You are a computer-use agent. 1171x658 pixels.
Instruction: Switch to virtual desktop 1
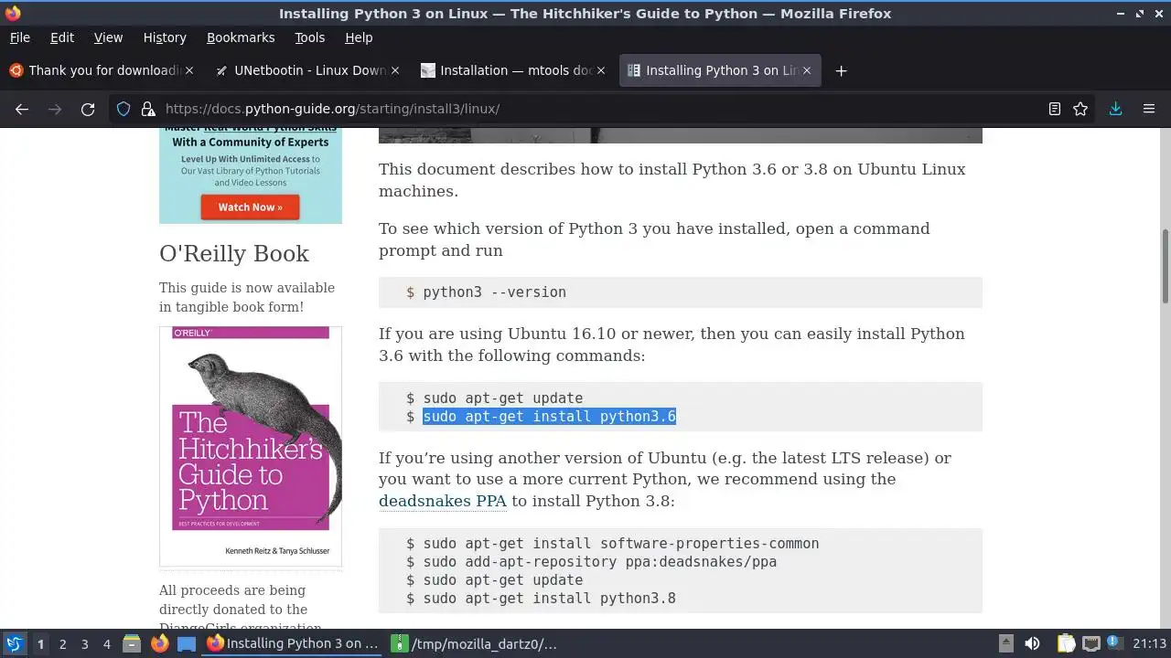(x=40, y=643)
